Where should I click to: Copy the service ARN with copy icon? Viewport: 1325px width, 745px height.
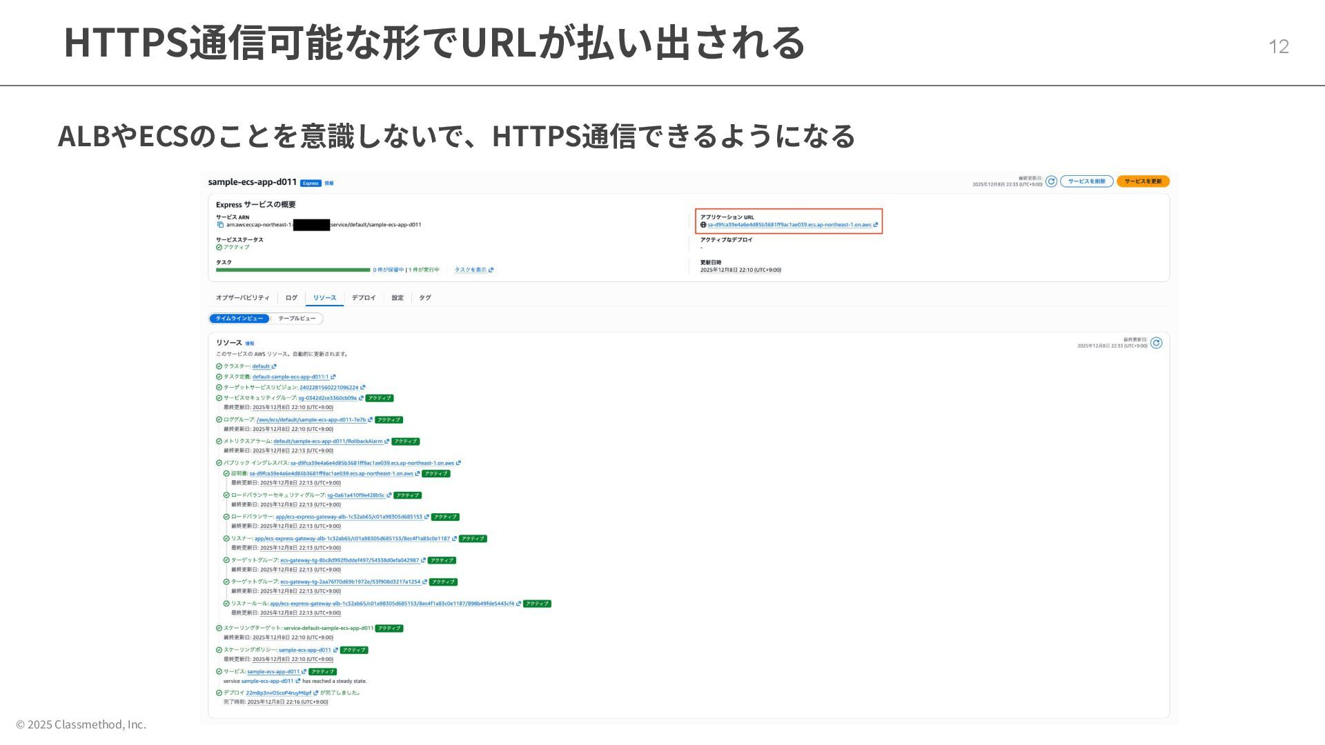point(220,225)
